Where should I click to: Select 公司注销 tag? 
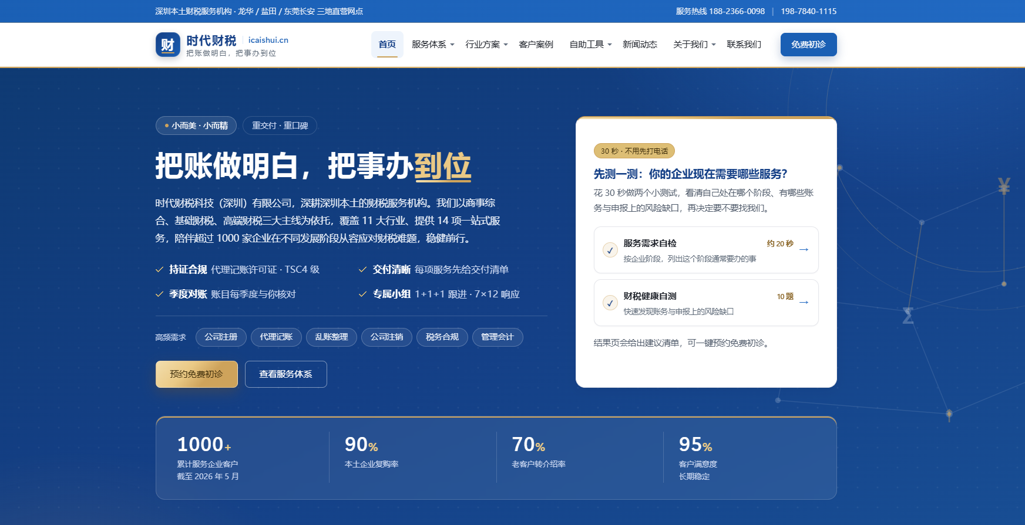coord(387,337)
